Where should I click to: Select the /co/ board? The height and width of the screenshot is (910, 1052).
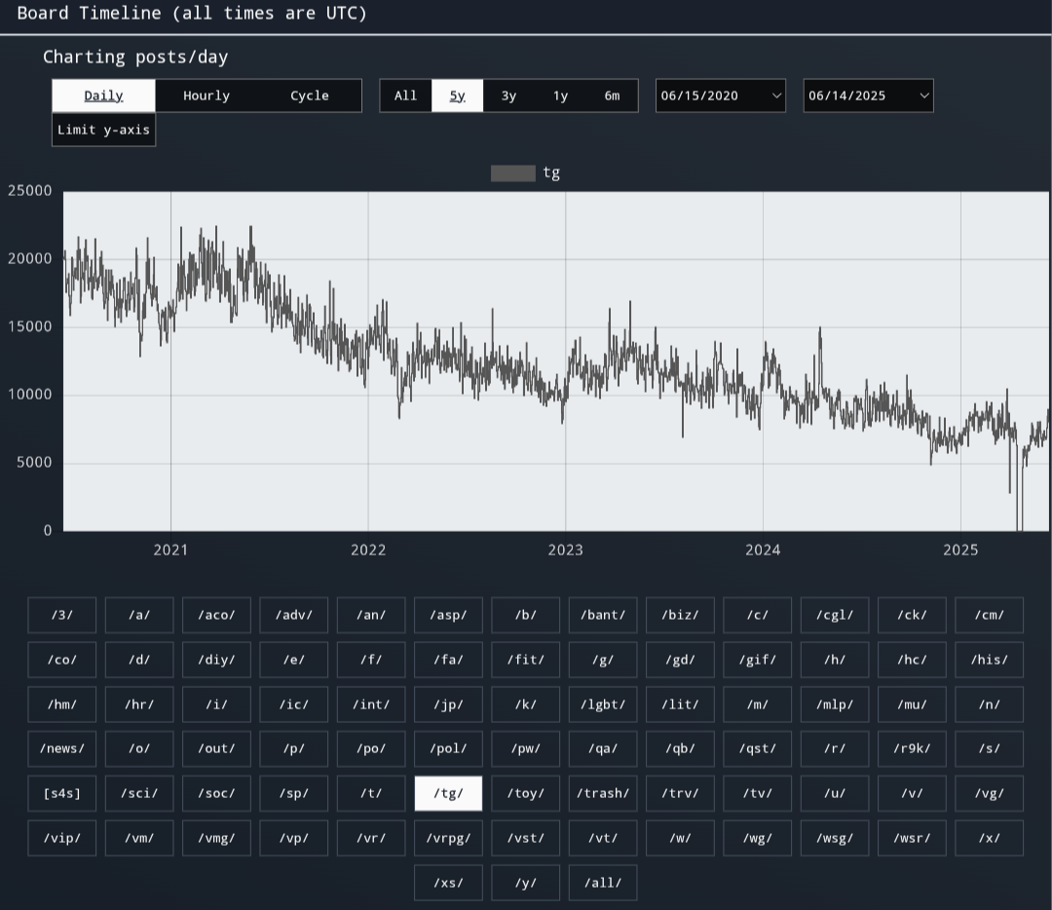tap(61, 660)
